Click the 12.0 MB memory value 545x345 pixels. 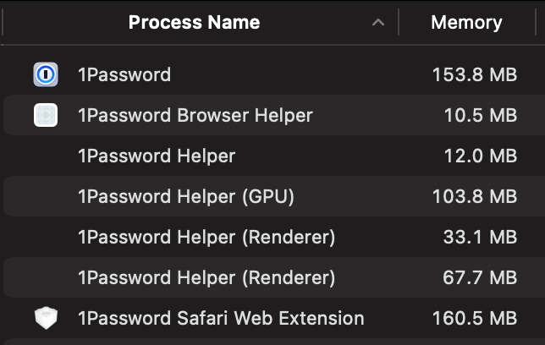[x=481, y=156]
